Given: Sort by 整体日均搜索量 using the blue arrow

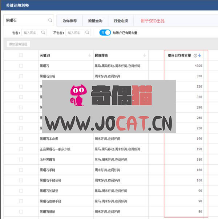Looking at the screenshot, I should click(199, 55).
